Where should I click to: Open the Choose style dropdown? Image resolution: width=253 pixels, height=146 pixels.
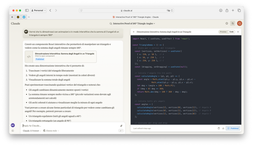coord(51,131)
